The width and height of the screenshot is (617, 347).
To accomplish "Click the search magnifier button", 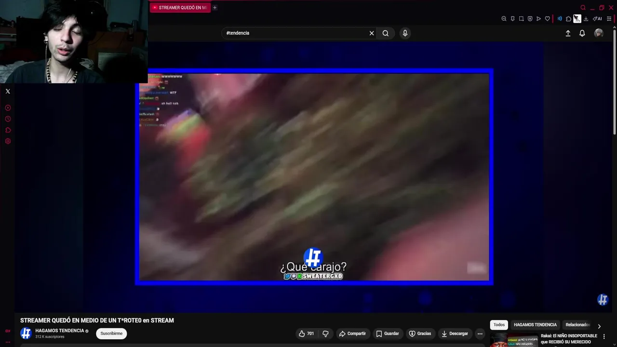I will pyautogui.click(x=386, y=33).
